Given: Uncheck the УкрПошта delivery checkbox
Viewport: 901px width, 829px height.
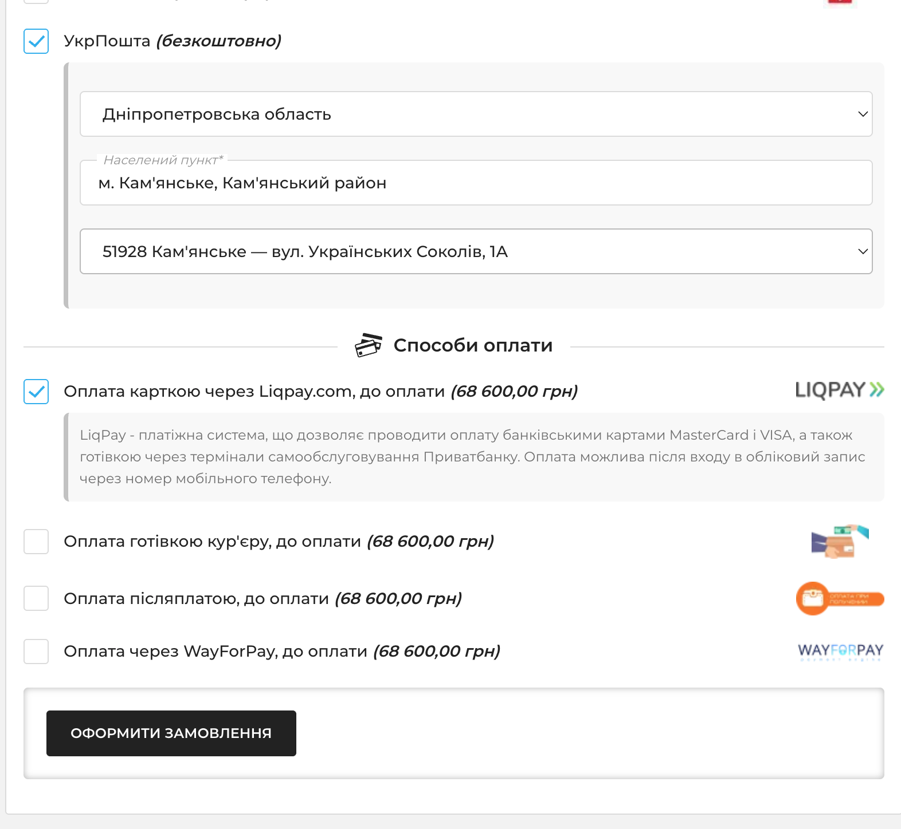Looking at the screenshot, I should click(36, 41).
